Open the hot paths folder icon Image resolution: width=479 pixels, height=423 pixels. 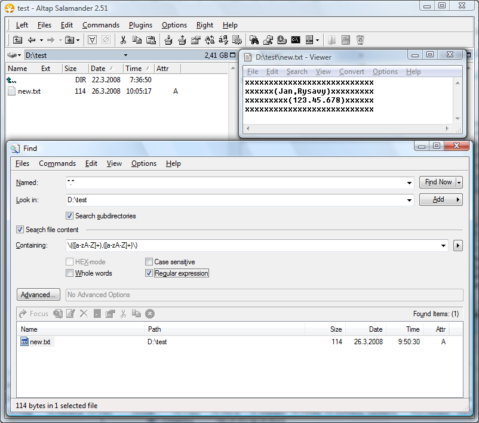[x=70, y=40]
